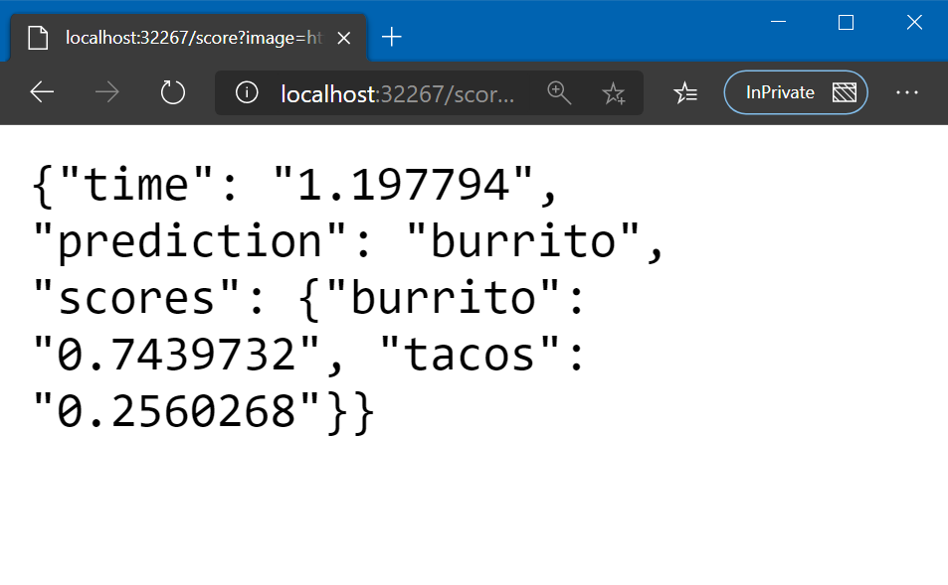
Task: Open the site information panel
Action: pos(246,91)
